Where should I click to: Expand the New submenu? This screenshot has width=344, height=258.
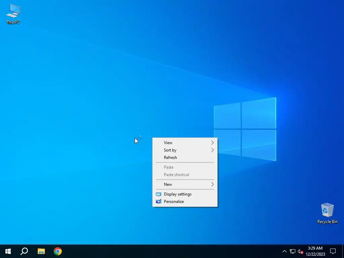click(185, 184)
